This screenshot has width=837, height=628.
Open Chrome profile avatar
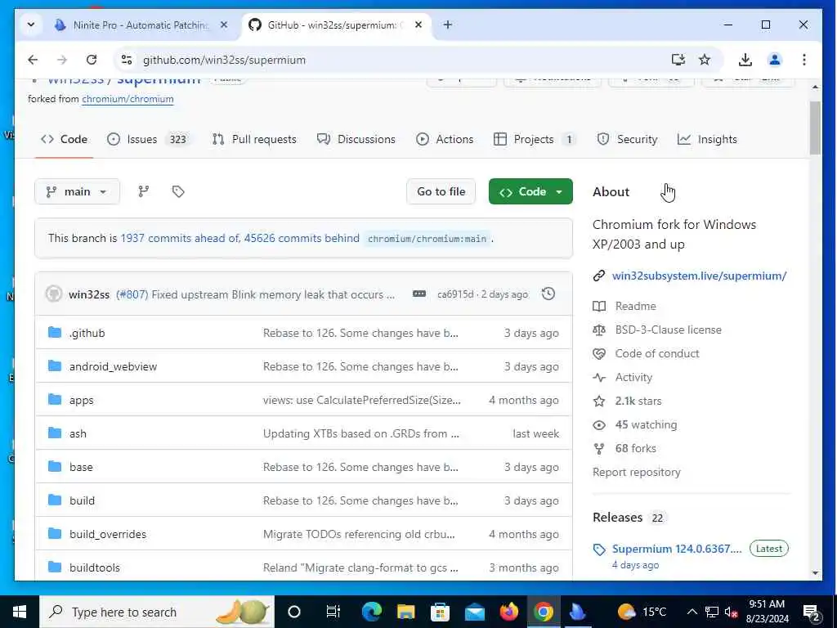775,60
